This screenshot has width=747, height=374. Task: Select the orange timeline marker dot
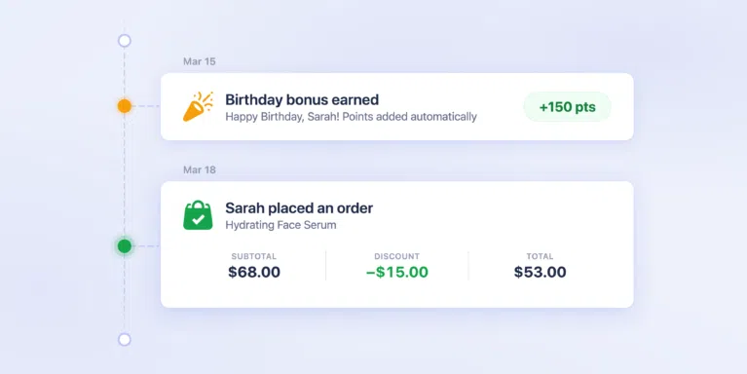click(x=125, y=106)
